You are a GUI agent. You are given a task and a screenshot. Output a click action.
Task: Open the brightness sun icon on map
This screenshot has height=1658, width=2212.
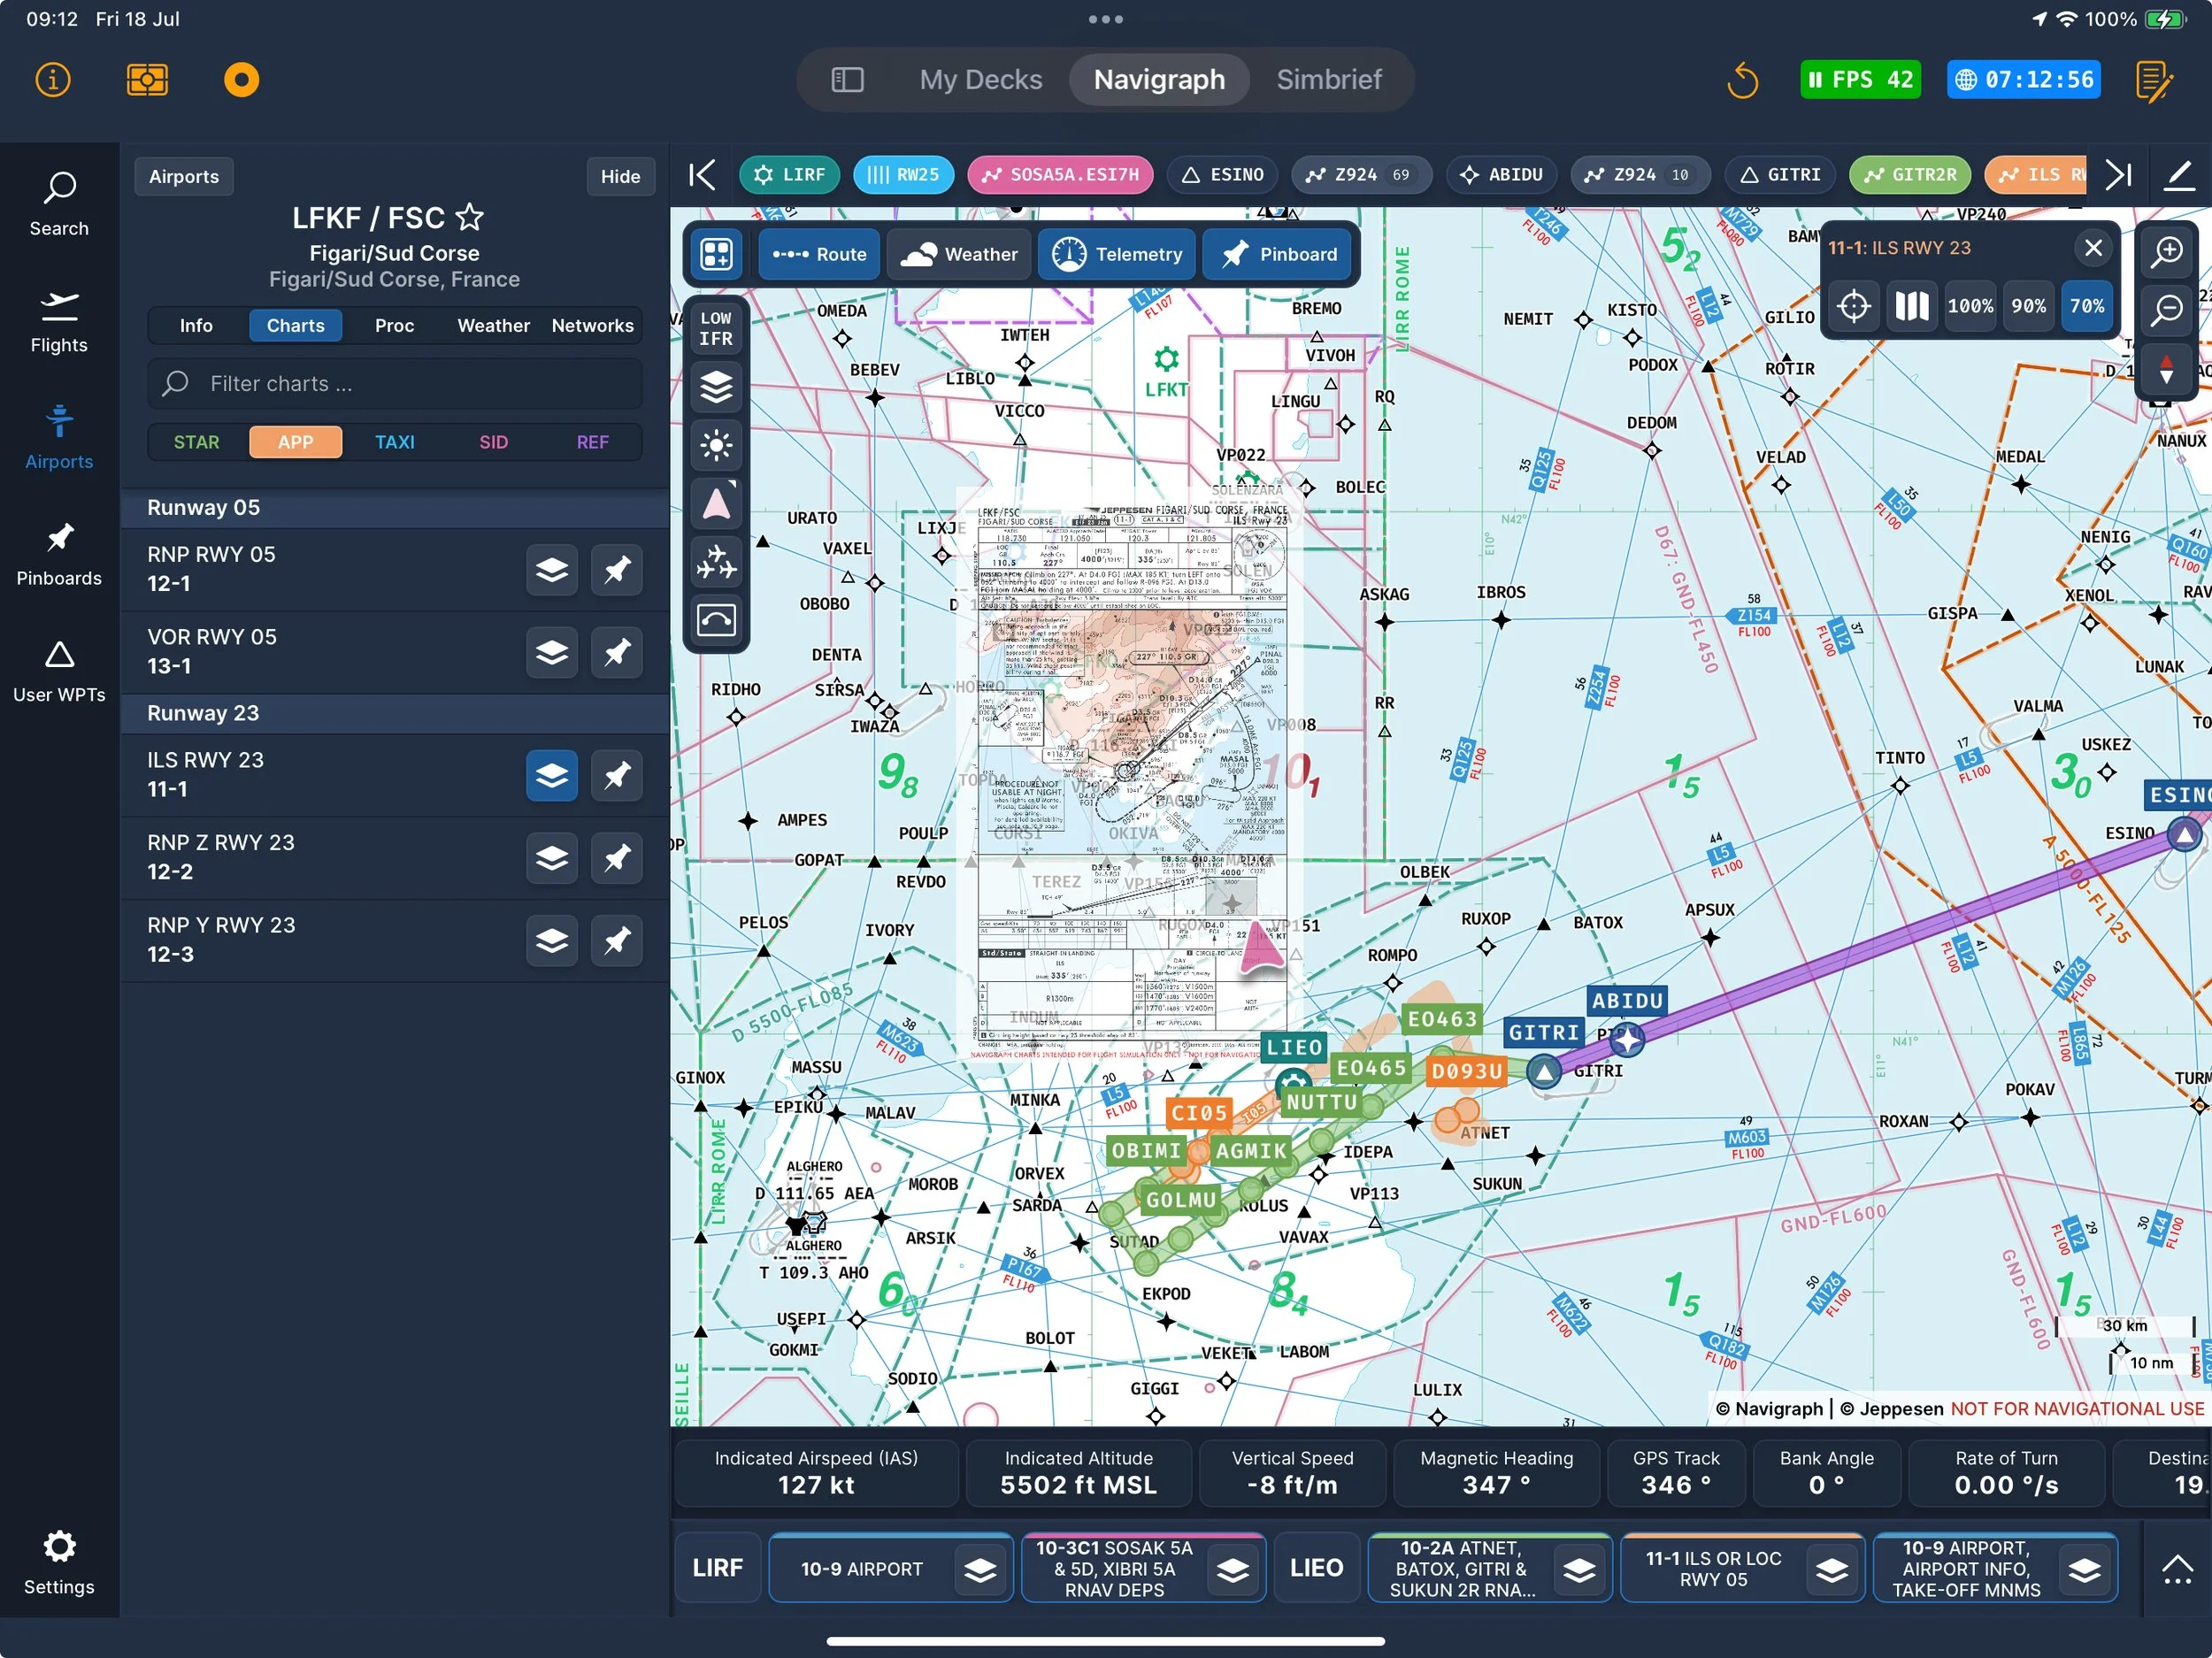[x=716, y=445]
